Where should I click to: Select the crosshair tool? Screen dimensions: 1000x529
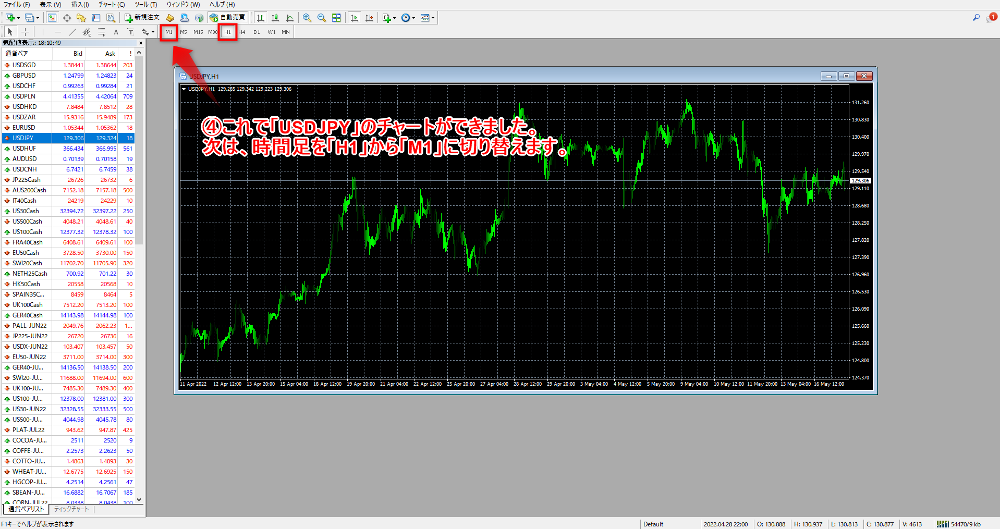point(25,32)
